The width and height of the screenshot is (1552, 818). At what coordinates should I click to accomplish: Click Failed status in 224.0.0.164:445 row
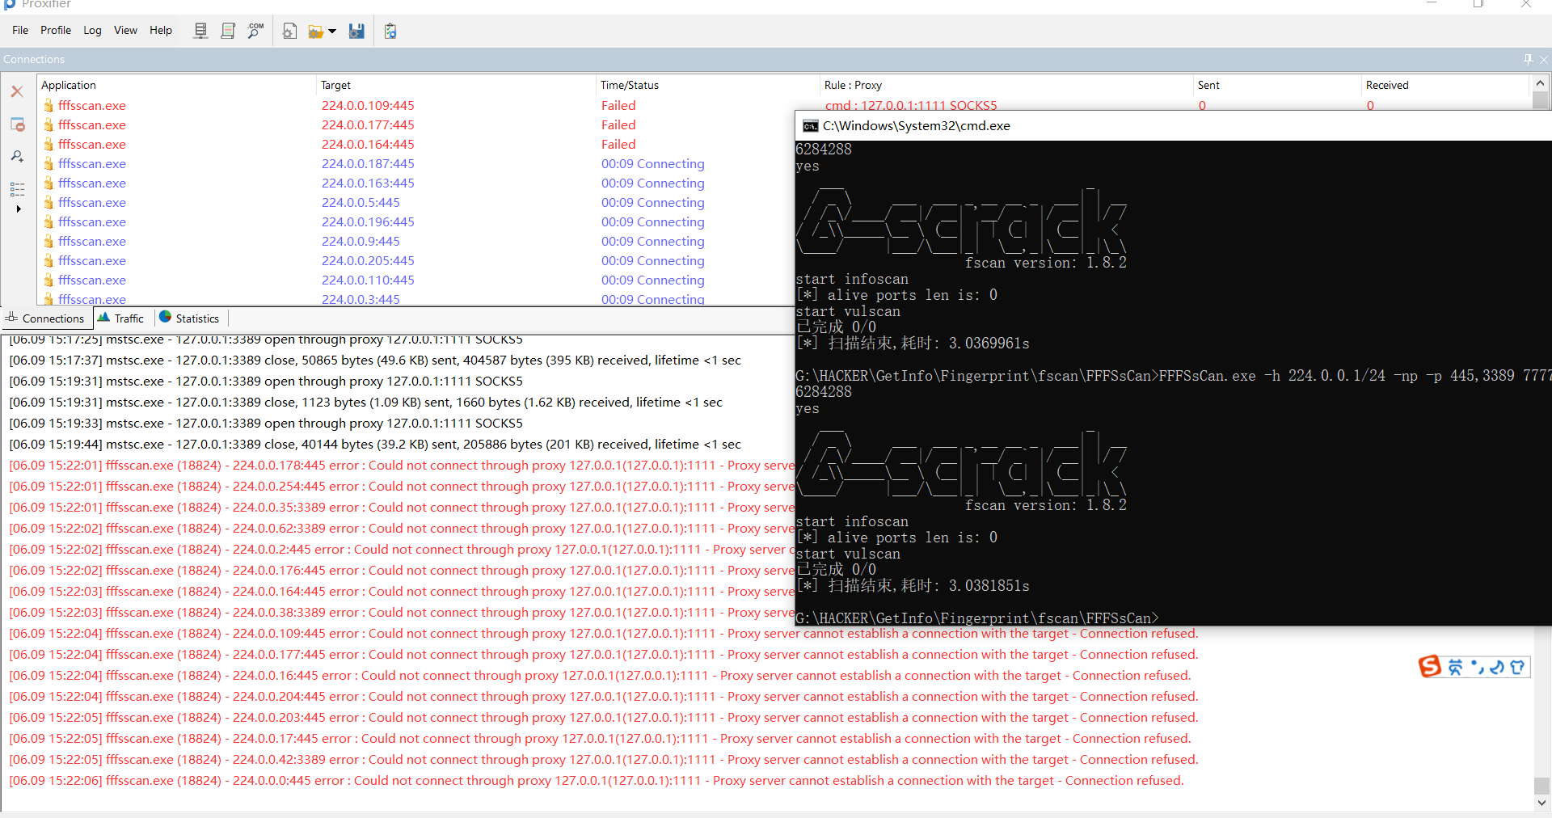(x=618, y=144)
